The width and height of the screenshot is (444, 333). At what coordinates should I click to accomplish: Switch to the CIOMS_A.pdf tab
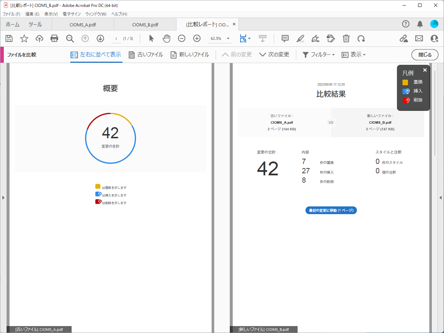83,25
